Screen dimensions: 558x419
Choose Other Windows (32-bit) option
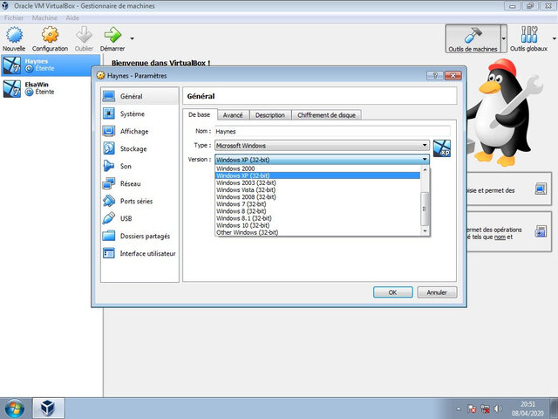pyautogui.click(x=317, y=232)
